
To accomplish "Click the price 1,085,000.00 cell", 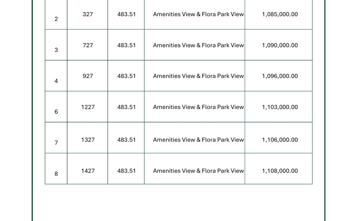I will [x=279, y=14].
